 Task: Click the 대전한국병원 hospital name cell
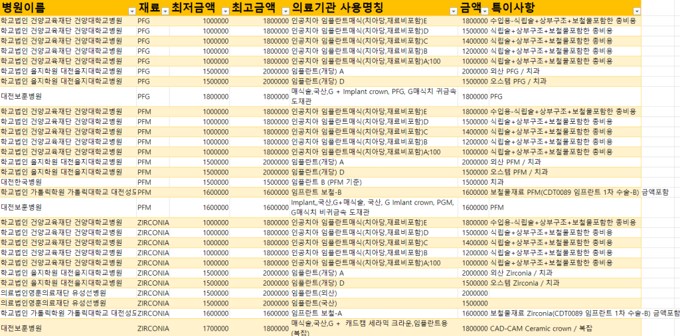(68, 182)
